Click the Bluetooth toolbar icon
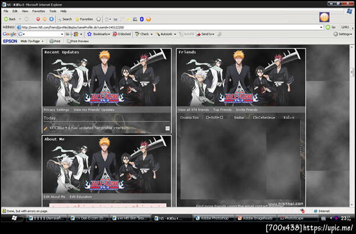This screenshot has height=234, width=356. [x=142, y=20]
